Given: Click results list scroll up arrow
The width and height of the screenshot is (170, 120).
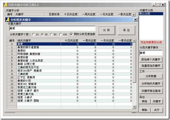Looking at the screenshot, I should (x=134, y=41).
